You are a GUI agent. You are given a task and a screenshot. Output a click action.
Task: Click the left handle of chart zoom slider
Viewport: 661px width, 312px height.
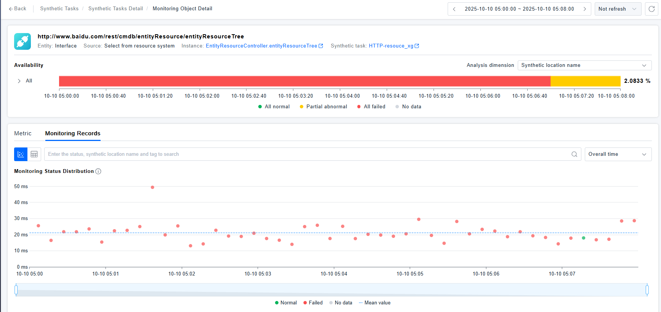click(16, 290)
